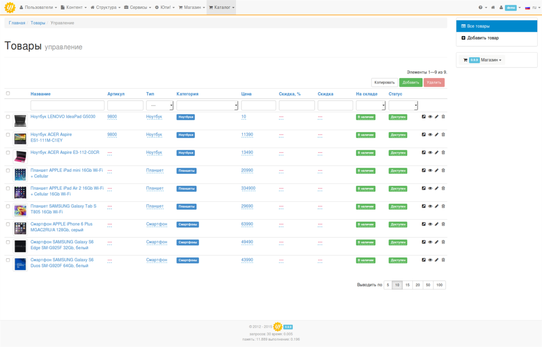Check the Galaxy Tab S T805 row checkbox
The height and width of the screenshot is (347, 542).
pyautogui.click(x=8, y=207)
